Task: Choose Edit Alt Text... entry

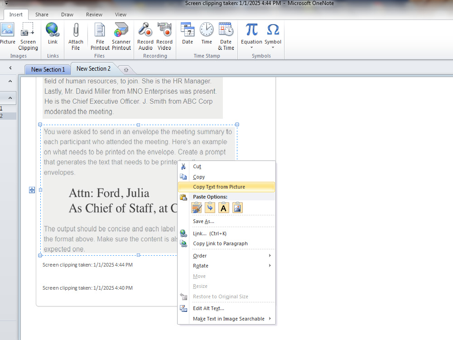Action: 226,308
